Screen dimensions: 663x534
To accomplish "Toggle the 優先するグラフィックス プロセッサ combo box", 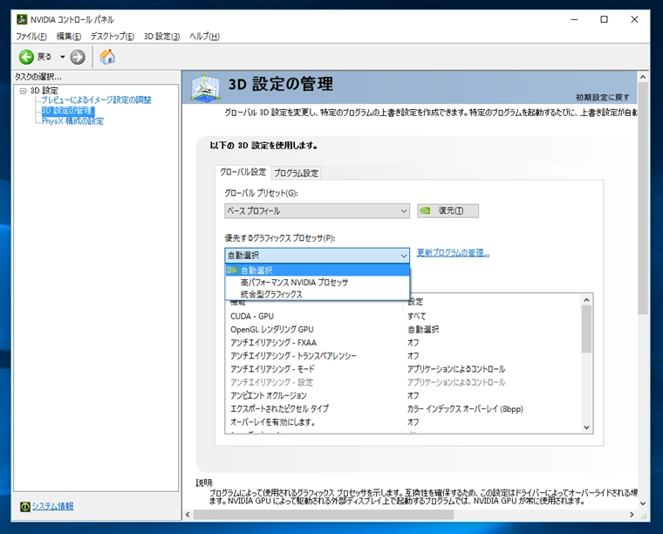I will (318, 256).
